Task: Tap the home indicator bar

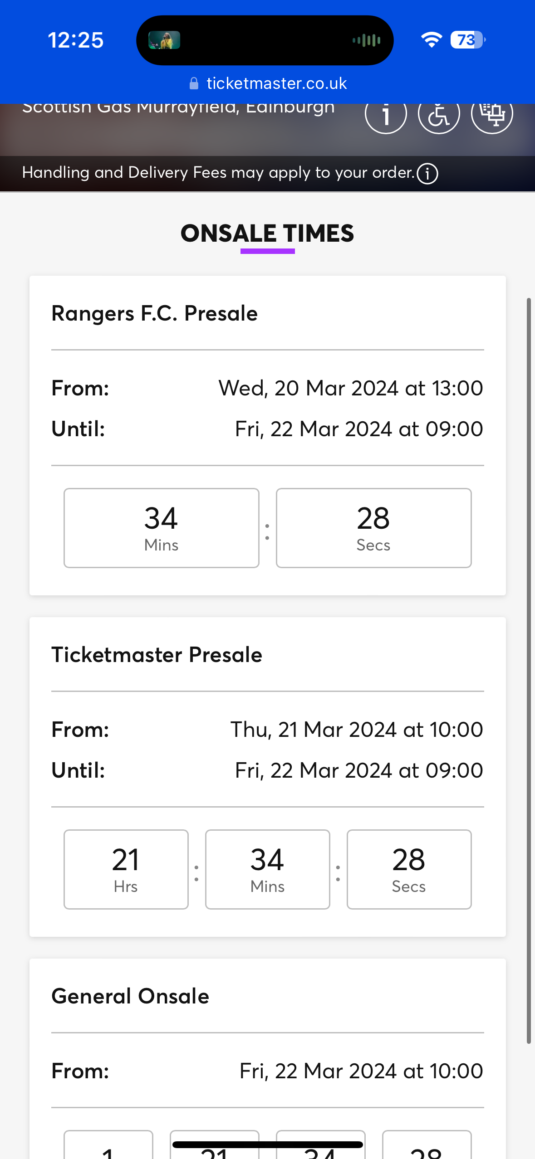Action: (x=267, y=1144)
